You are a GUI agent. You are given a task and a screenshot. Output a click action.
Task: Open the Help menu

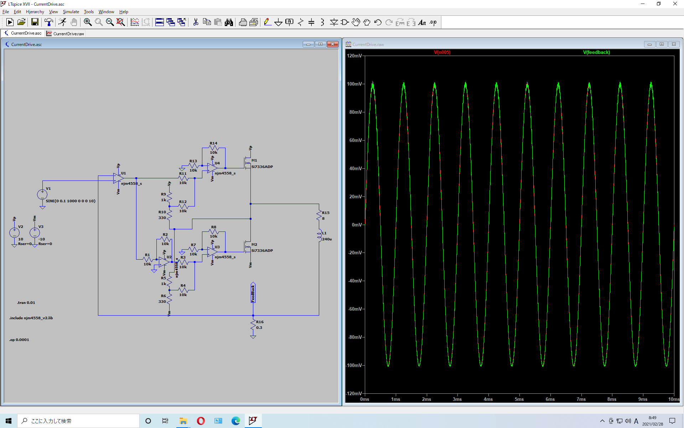click(x=124, y=12)
